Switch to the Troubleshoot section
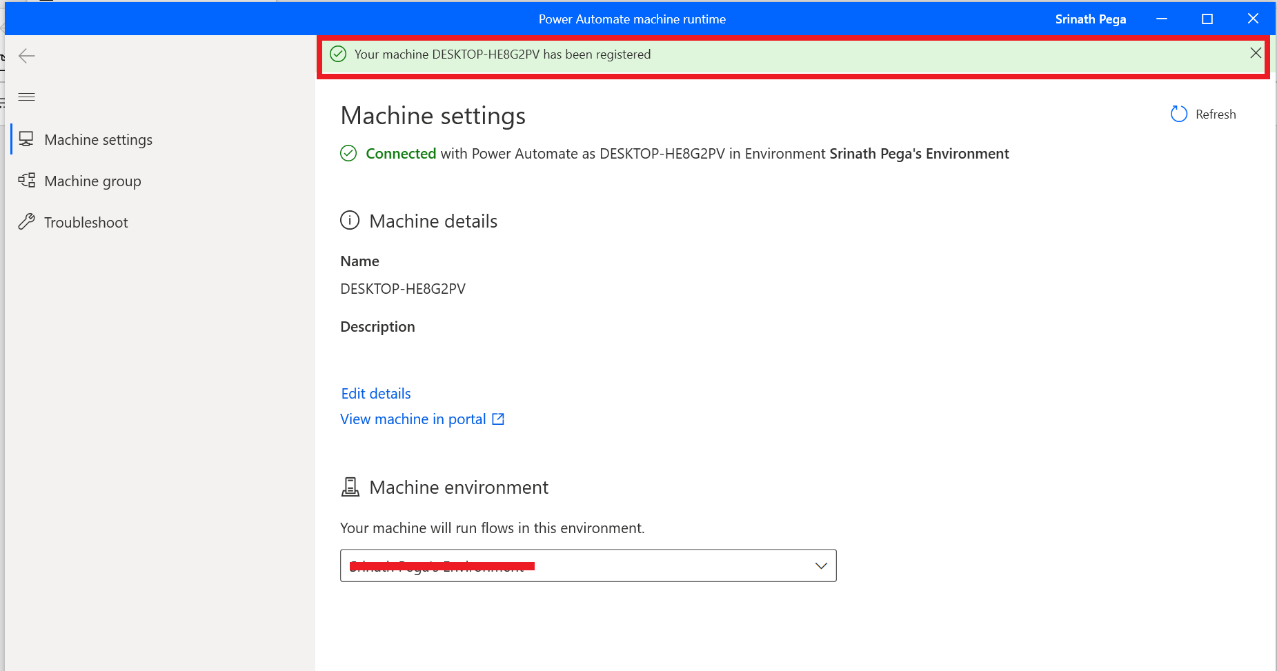This screenshot has width=1277, height=671. point(86,223)
